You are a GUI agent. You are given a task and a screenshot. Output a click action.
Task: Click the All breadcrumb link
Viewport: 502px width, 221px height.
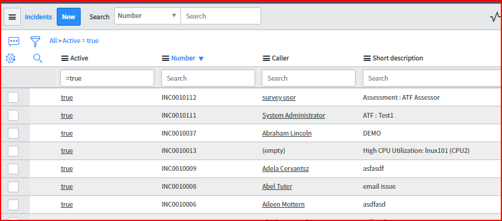pos(53,41)
